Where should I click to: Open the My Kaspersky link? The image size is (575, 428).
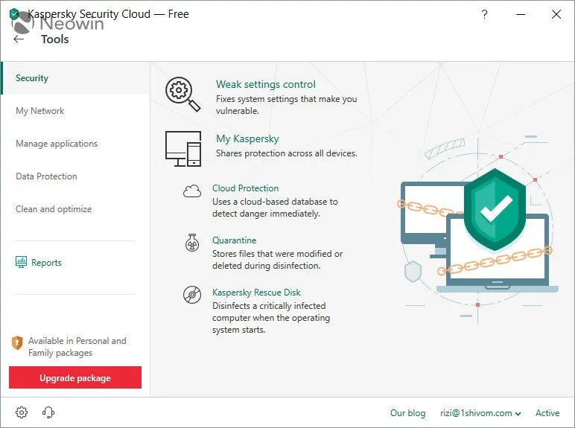click(x=247, y=138)
